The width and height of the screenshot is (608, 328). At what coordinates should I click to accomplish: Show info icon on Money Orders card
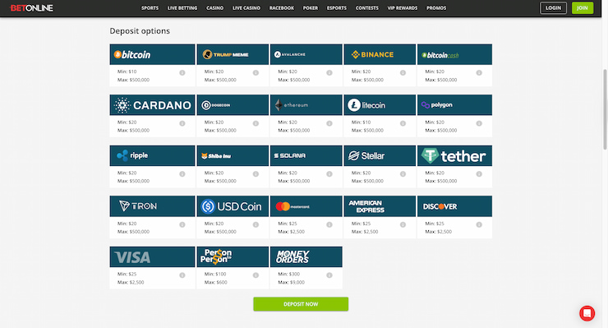[x=329, y=275]
